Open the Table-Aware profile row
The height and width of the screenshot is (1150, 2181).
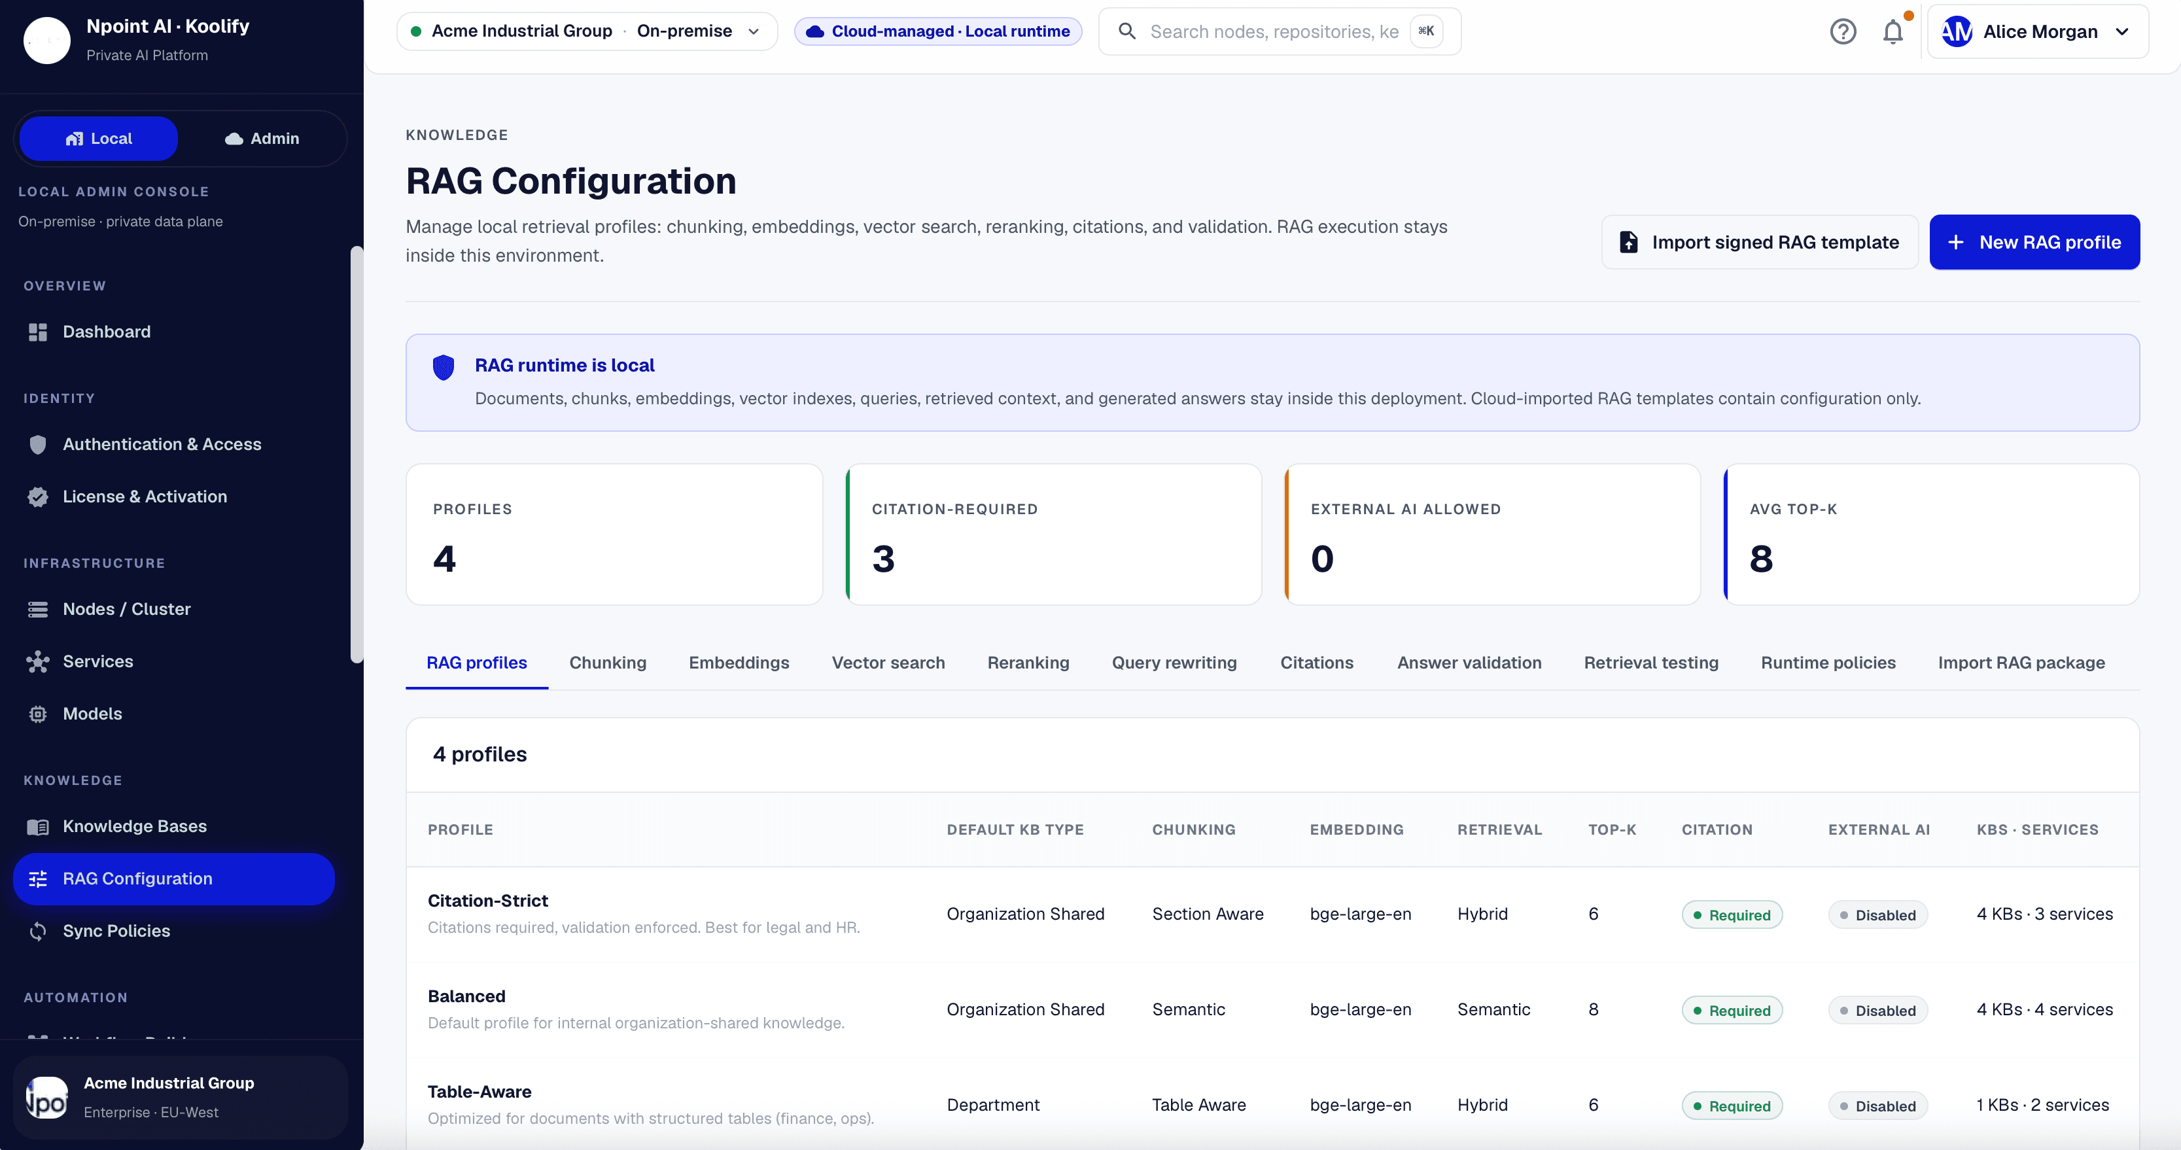click(1272, 1105)
